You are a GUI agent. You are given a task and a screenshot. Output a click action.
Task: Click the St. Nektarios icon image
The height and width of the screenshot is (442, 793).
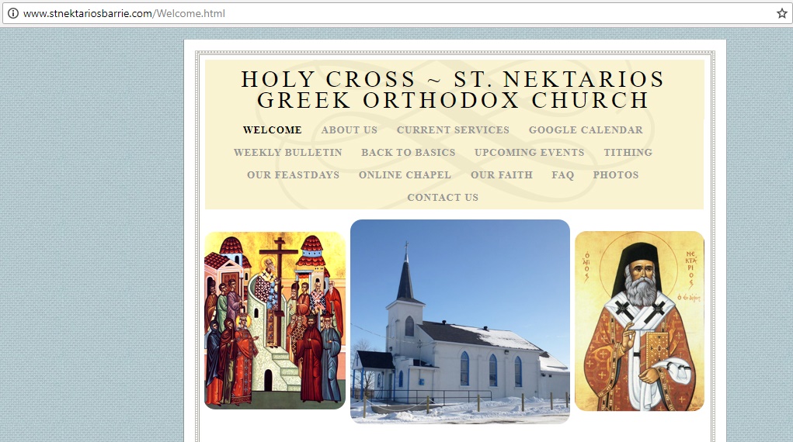639,321
